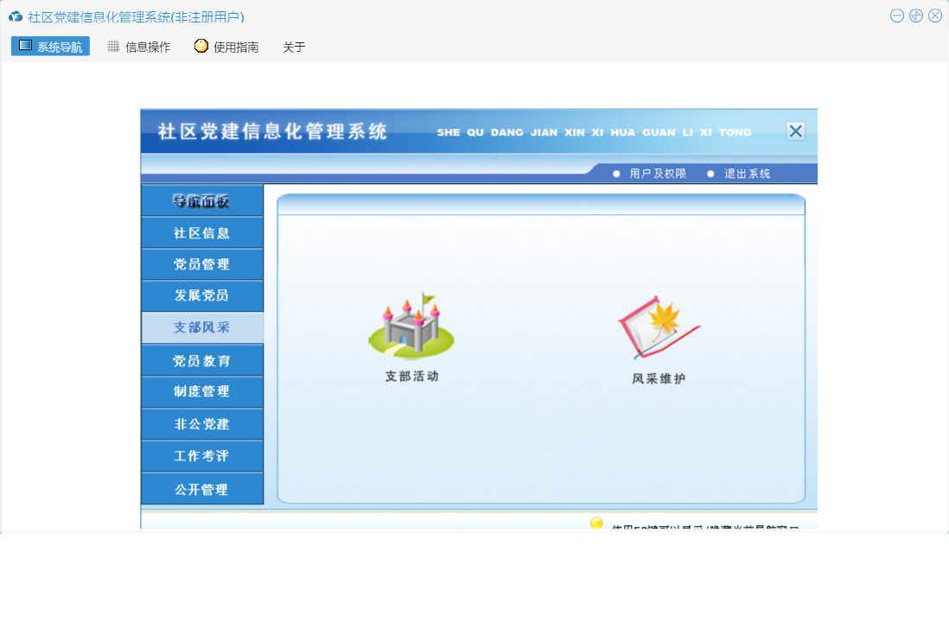Open the 支部活动 castle icon
Image resolution: width=949 pixels, height=621 pixels.
[x=411, y=326]
